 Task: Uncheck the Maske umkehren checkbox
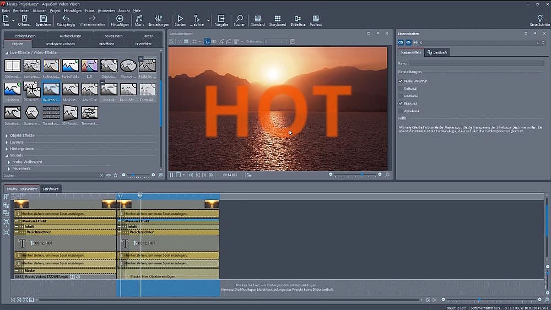(x=401, y=81)
